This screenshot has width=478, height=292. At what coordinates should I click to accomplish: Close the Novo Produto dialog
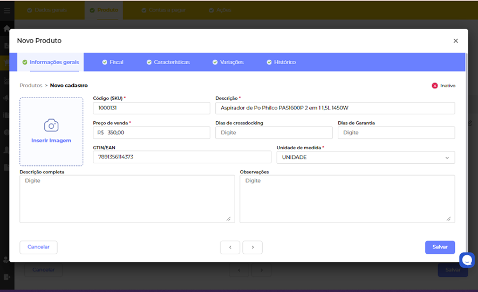(455, 41)
